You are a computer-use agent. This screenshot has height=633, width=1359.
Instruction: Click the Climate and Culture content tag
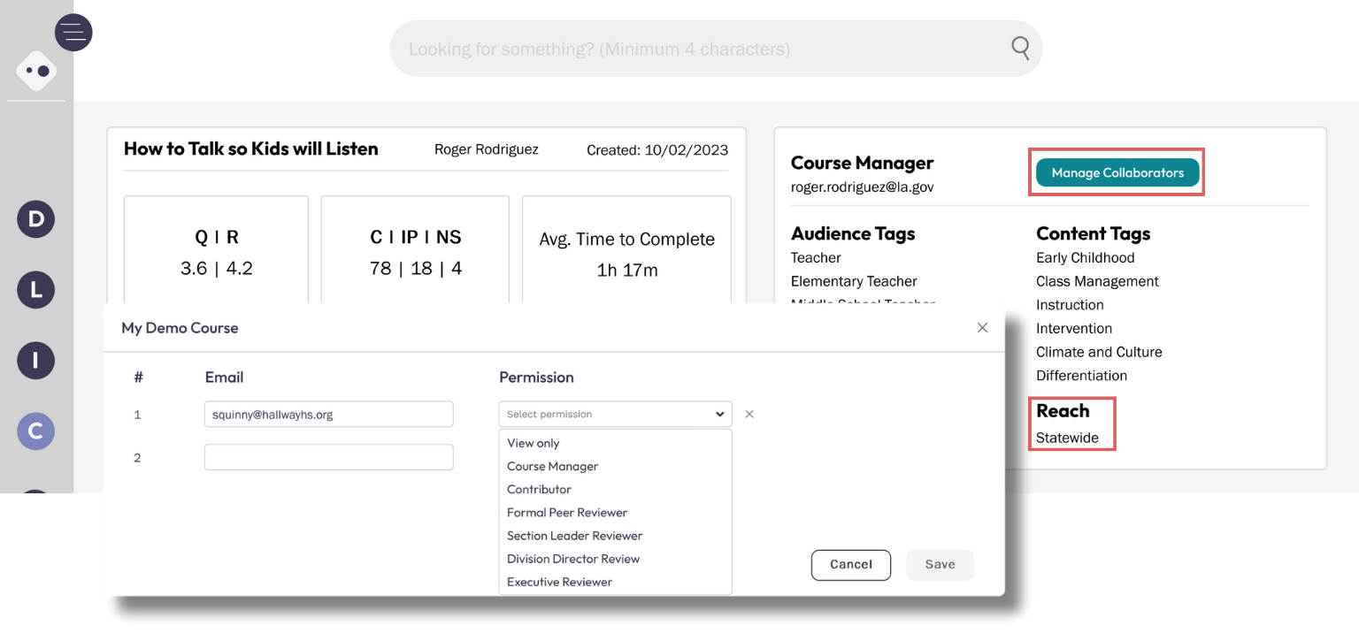point(1099,352)
